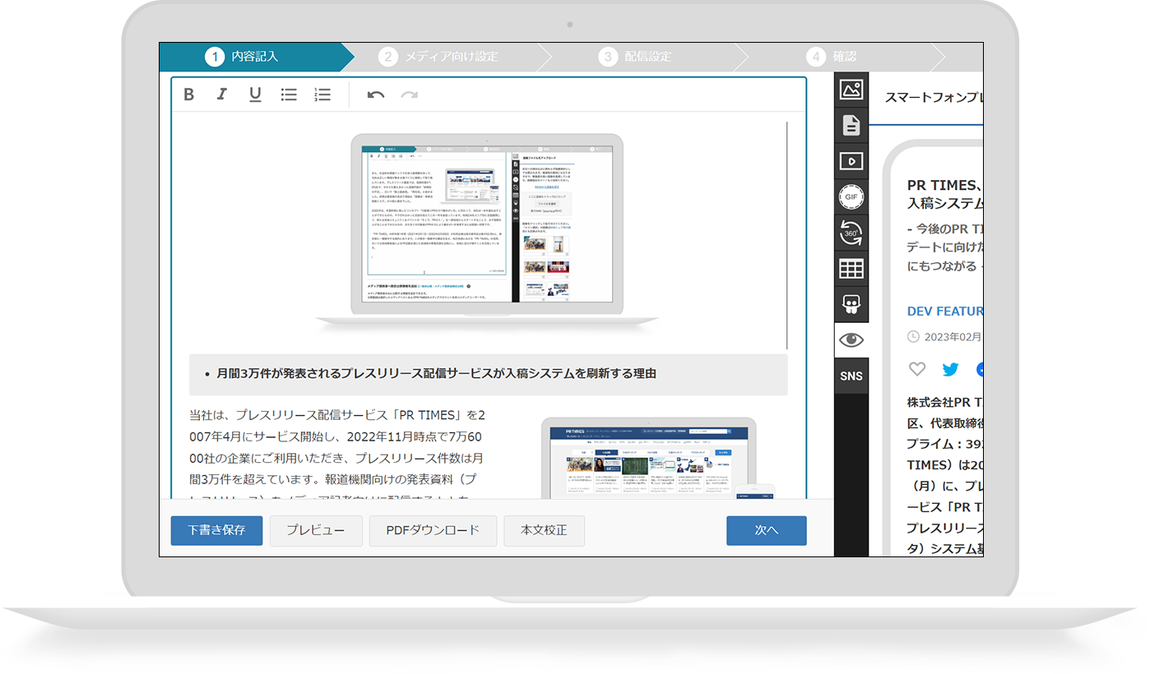Go to step 2 メディア向け設定
1150x674 pixels.
tap(438, 57)
